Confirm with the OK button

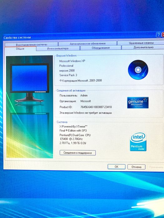click(x=116, y=167)
